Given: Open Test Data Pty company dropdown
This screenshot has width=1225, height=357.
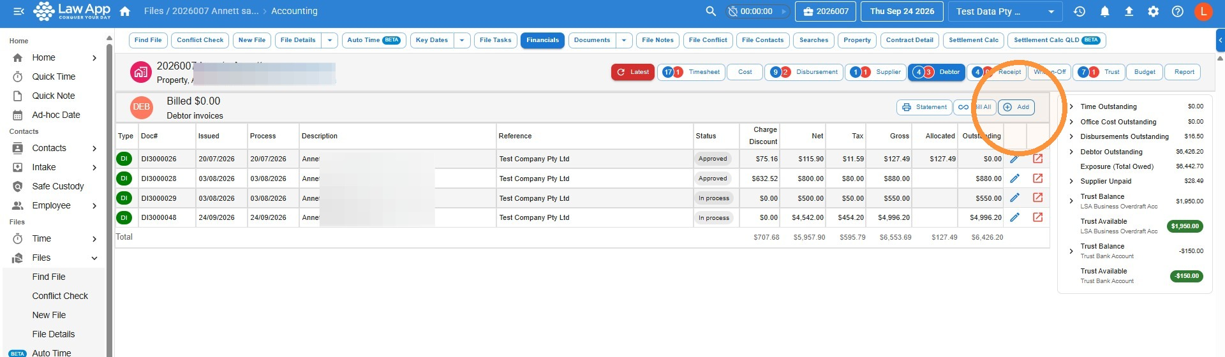Looking at the screenshot, I should click(1006, 11).
